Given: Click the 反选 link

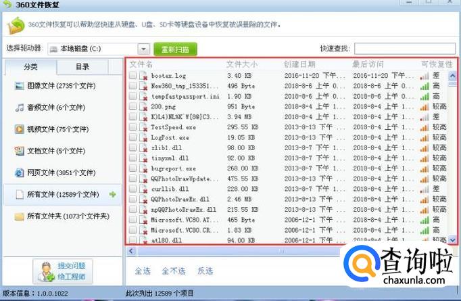Looking at the screenshot, I should (x=205, y=271).
